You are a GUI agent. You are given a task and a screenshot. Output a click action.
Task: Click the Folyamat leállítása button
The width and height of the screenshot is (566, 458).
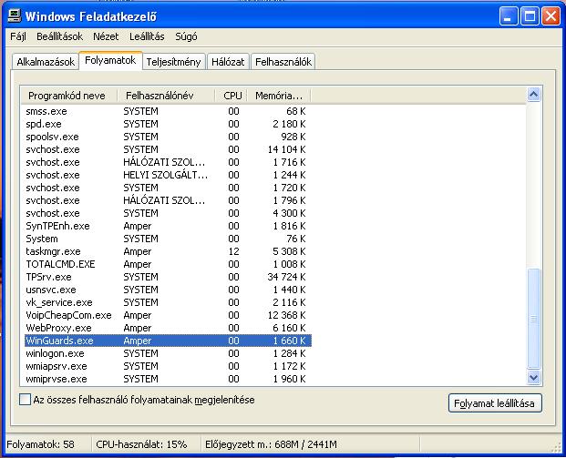point(495,402)
